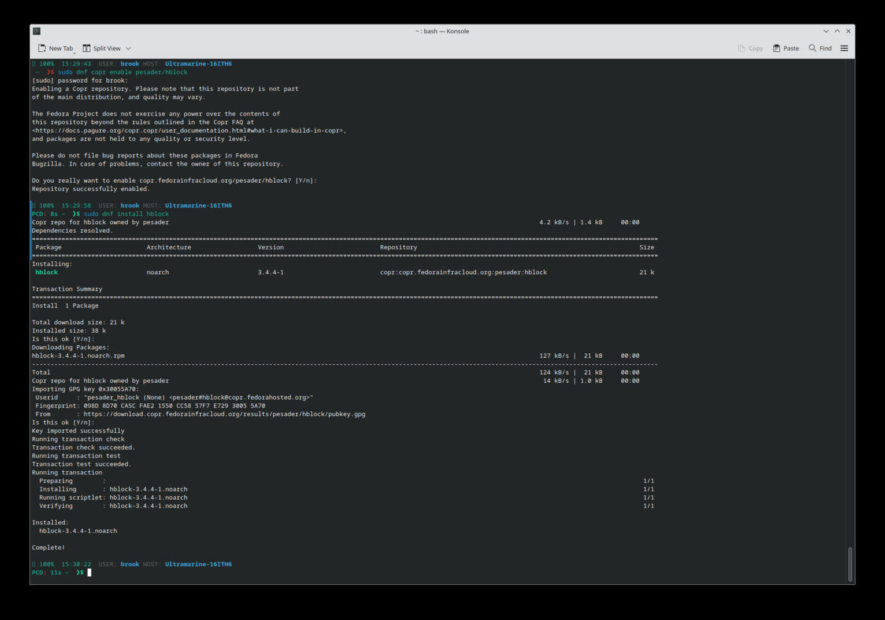The image size is (885, 620).
Task: Click the 'Repository' column header
Action: click(x=398, y=247)
